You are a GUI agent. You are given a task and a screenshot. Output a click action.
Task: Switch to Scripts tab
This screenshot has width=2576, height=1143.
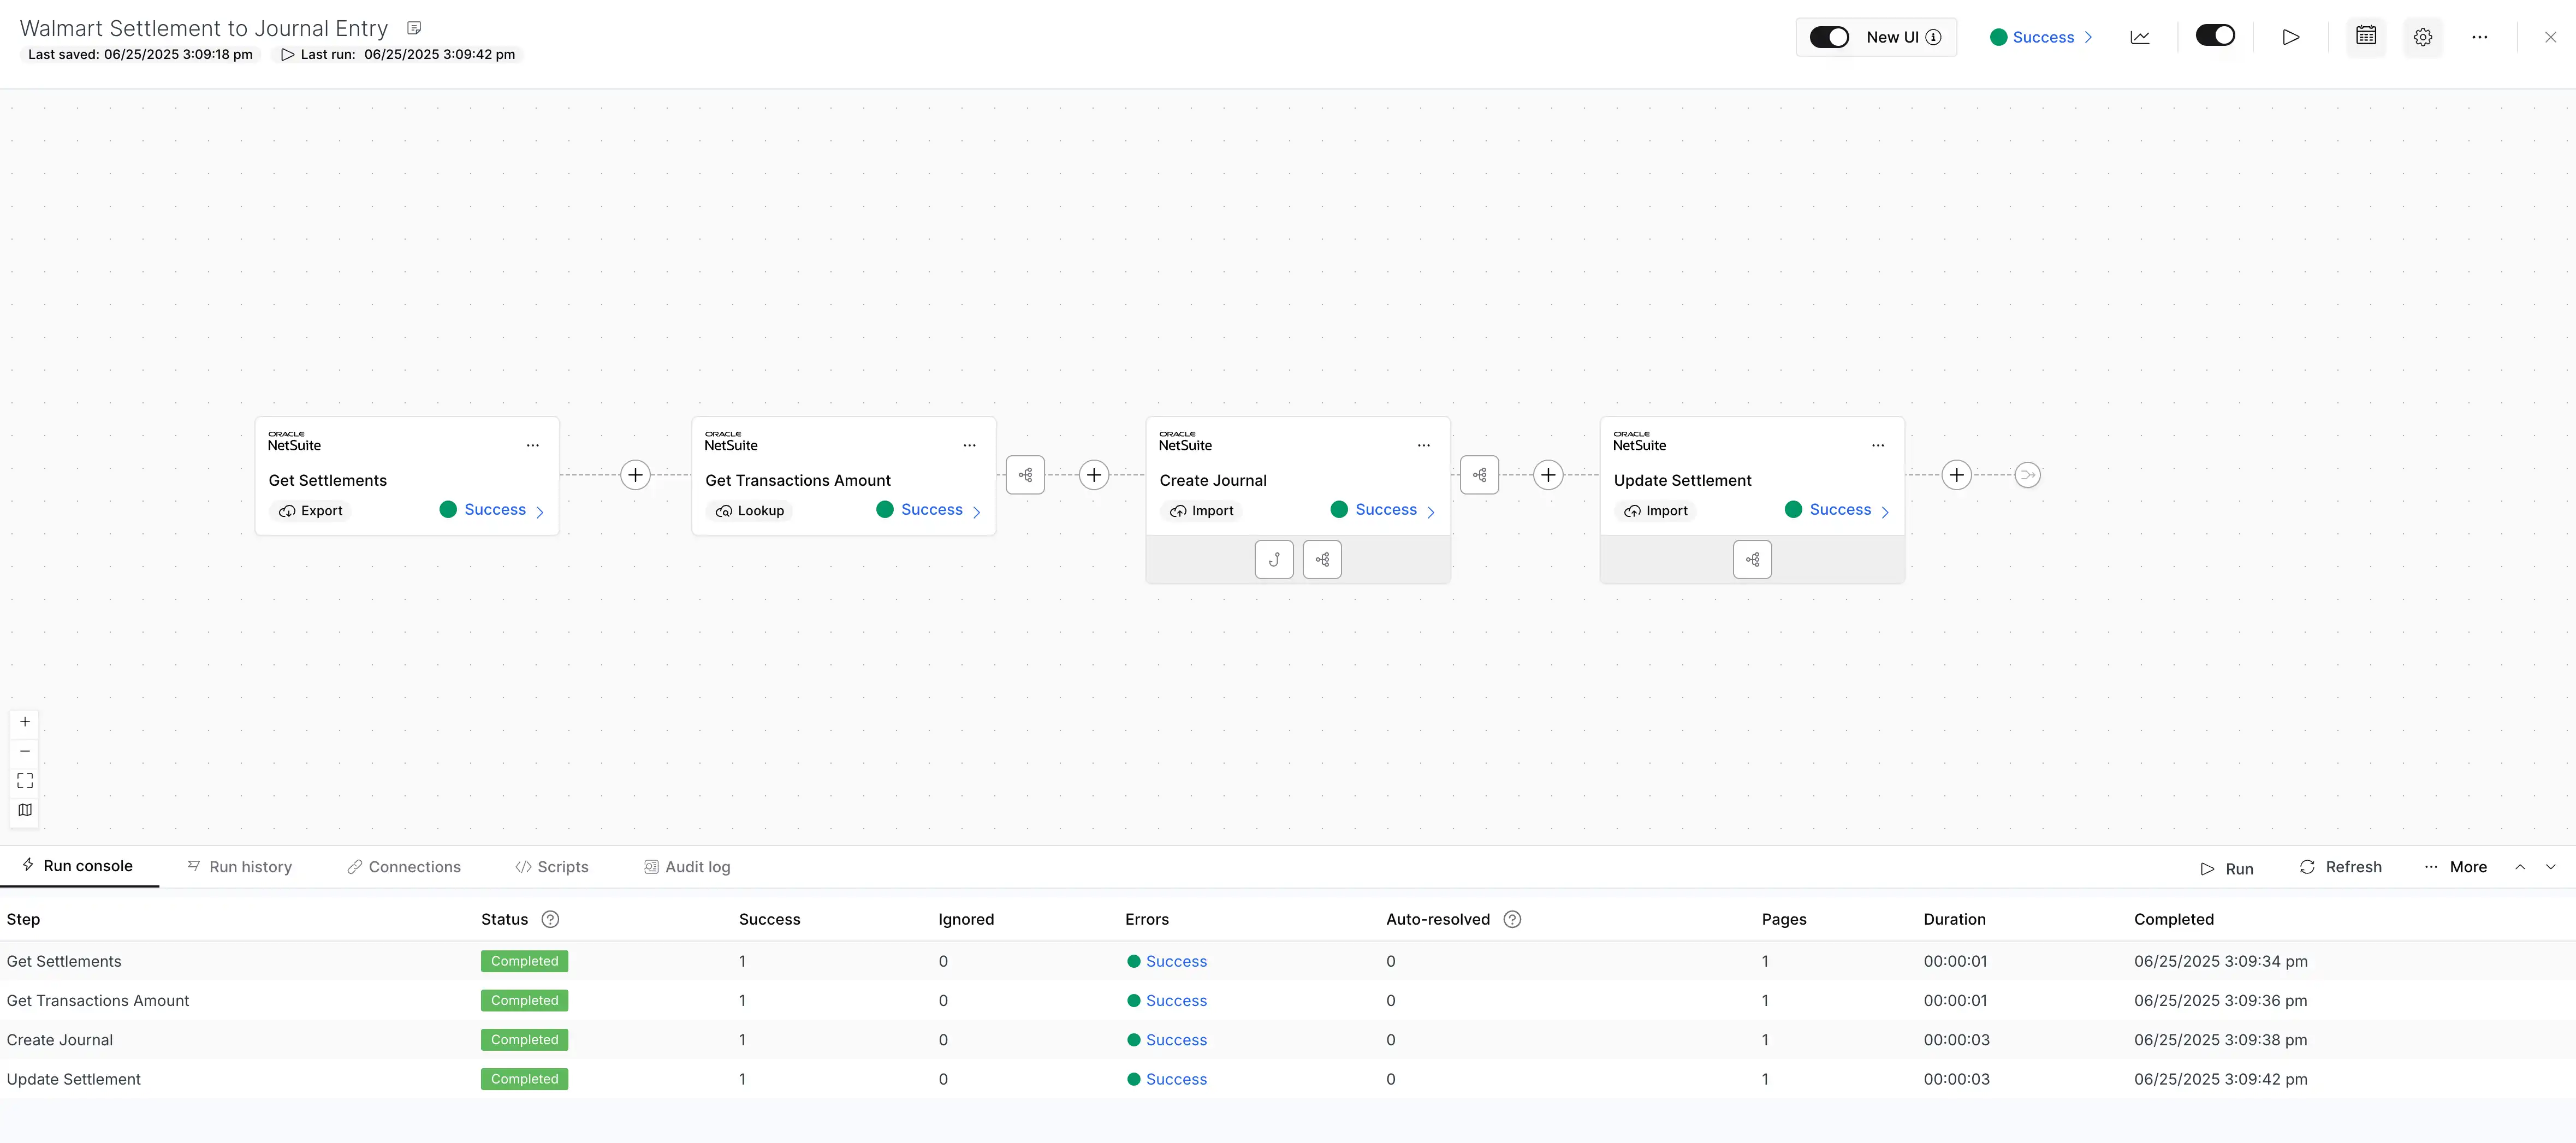click(x=552, y=867)
